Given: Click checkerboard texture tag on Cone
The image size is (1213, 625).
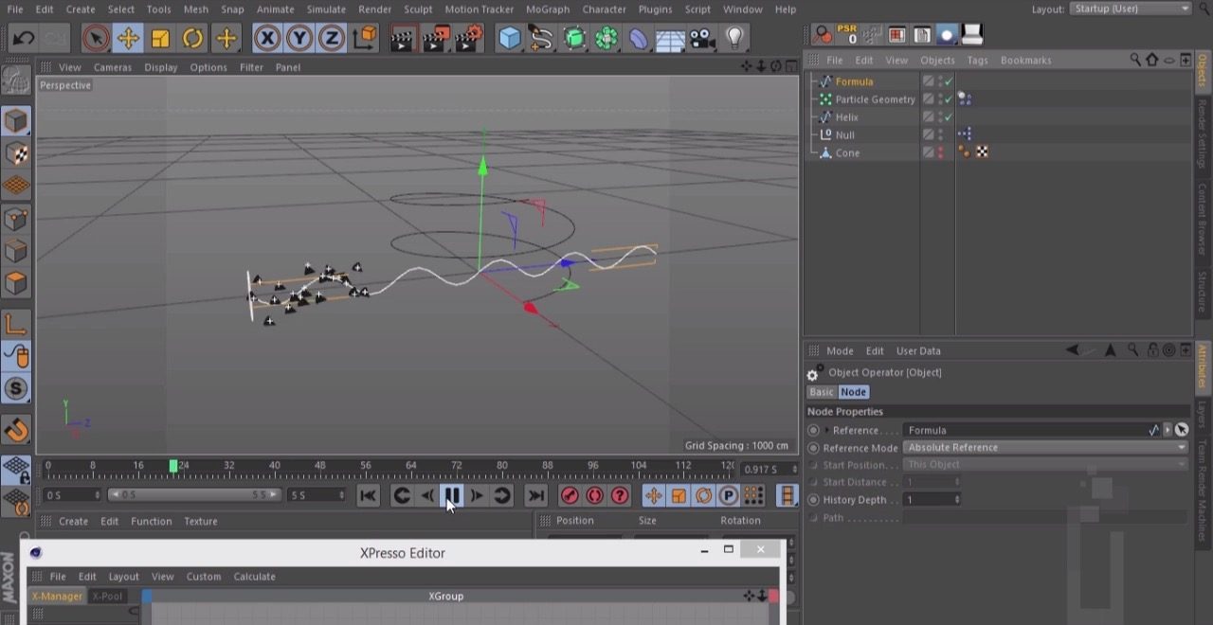Looking at the screenshot, I should tap(982, 152).
